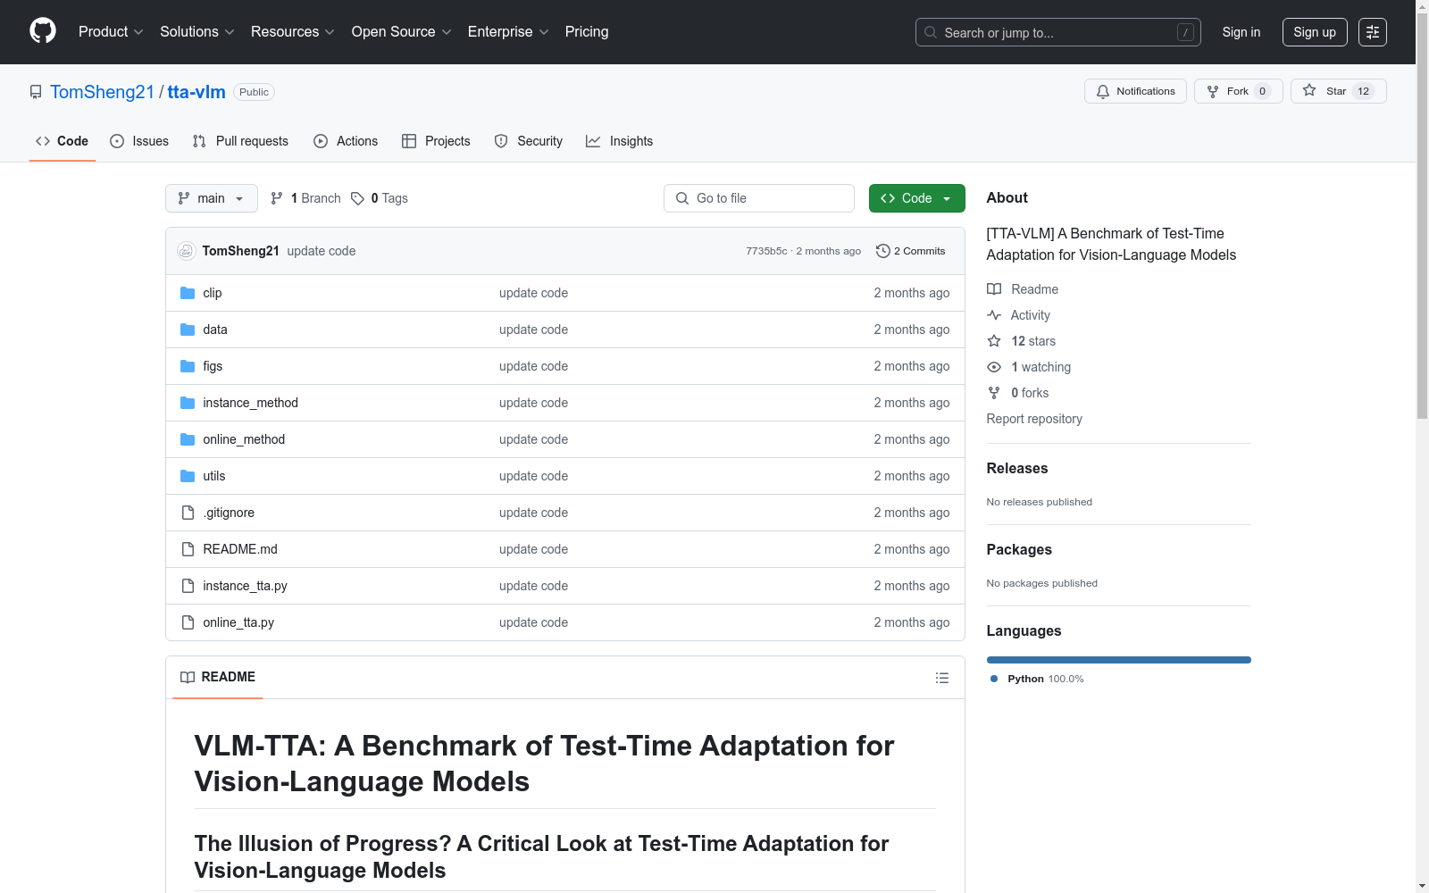
Task: Open the 2 Commits link
Action: (911, 251)
